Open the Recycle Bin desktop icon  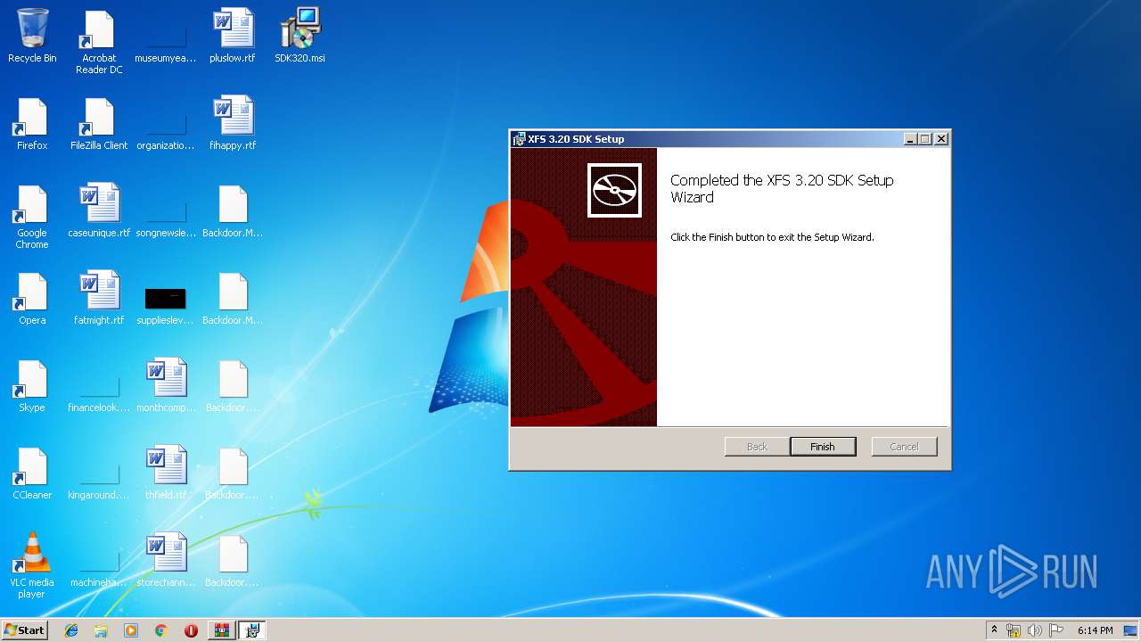pyautogui.click(x=32, y=36)
